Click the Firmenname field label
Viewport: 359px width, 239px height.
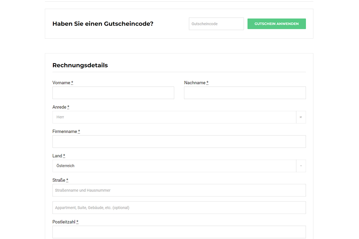coord(65,131)
